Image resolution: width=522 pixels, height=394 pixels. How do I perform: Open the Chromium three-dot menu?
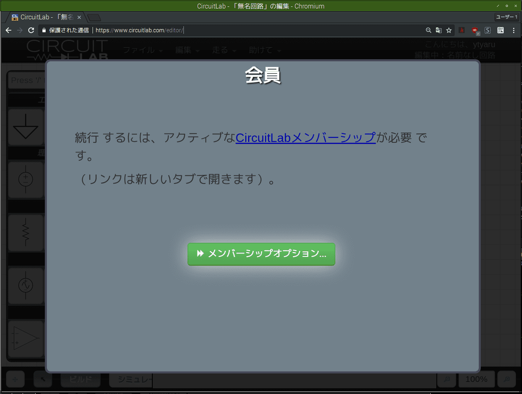click(514, 30)
